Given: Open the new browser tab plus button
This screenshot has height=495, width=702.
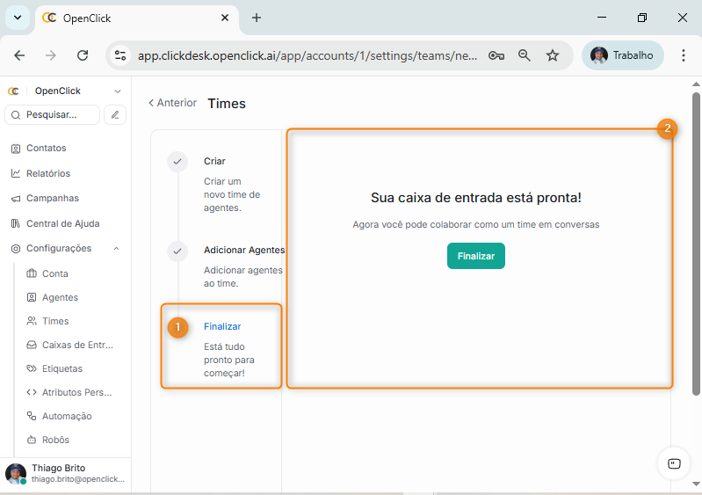Looking at the screenshot, I should pyautogui.click(x=257, y=18).
